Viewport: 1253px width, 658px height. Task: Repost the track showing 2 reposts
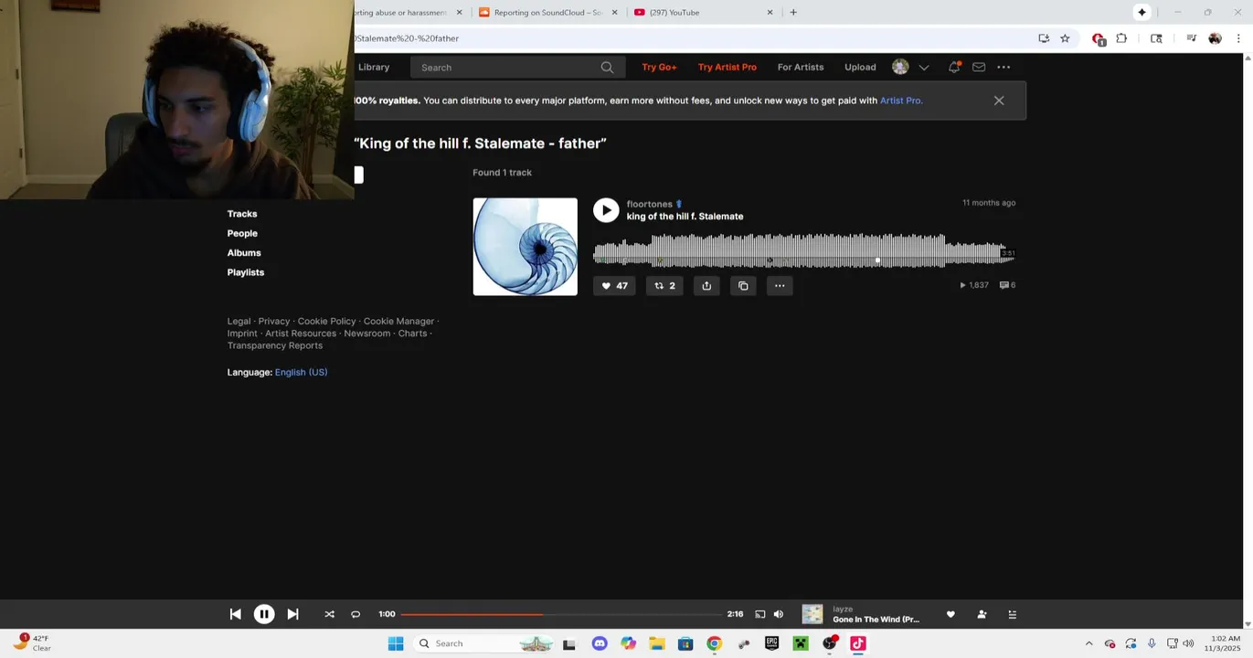point(664,286)
